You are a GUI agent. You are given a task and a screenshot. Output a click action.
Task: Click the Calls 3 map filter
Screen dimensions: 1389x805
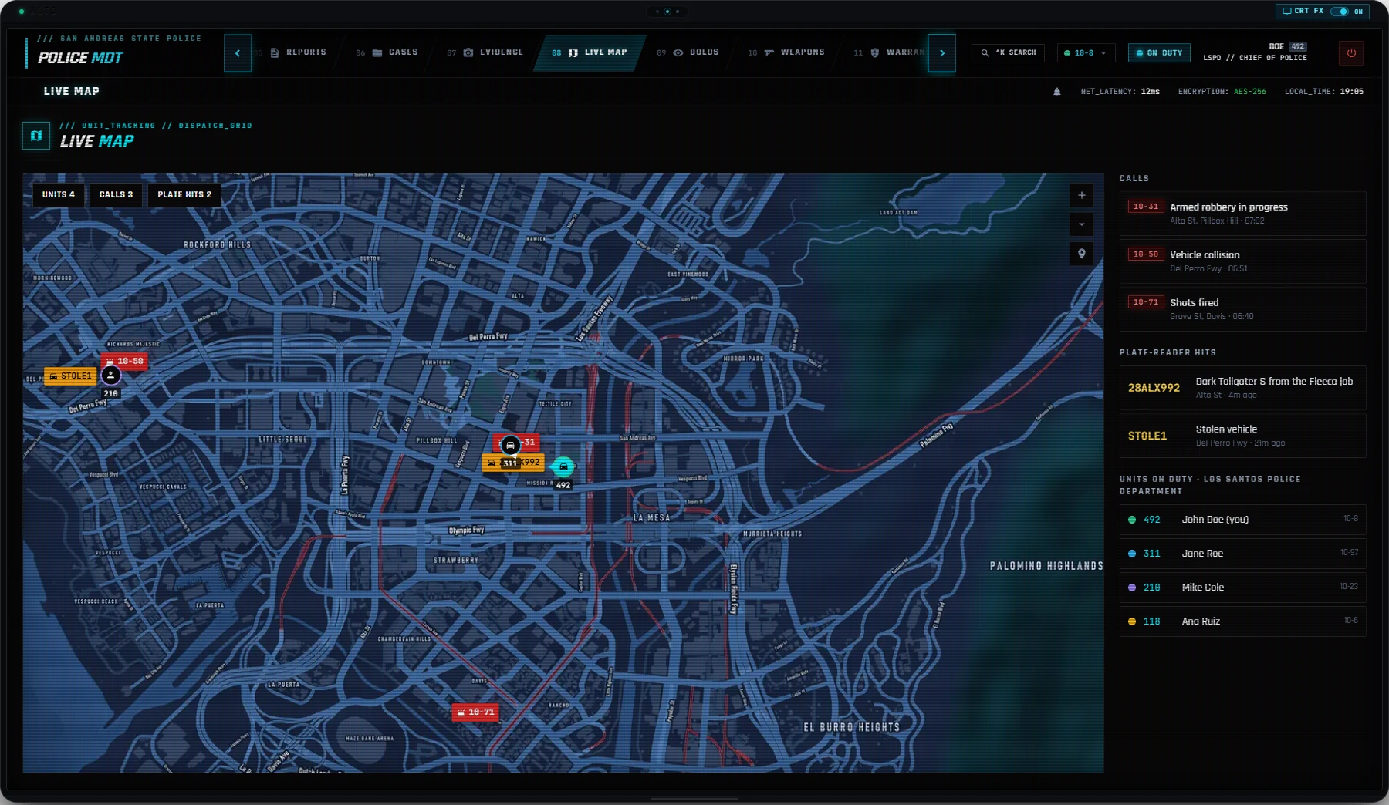click(116, 194)
